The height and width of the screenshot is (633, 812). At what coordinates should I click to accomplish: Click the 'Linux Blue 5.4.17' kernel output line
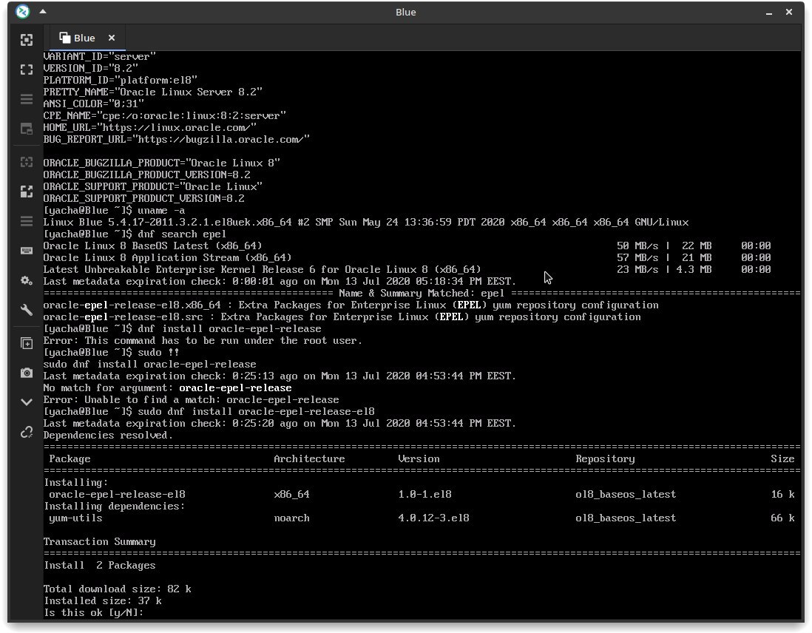click(366, 223)
